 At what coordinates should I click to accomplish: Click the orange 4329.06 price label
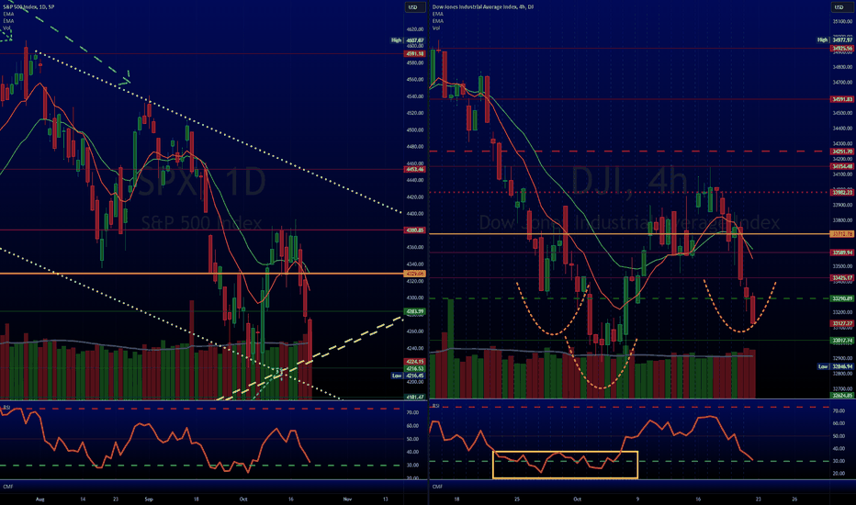point(414,273)
